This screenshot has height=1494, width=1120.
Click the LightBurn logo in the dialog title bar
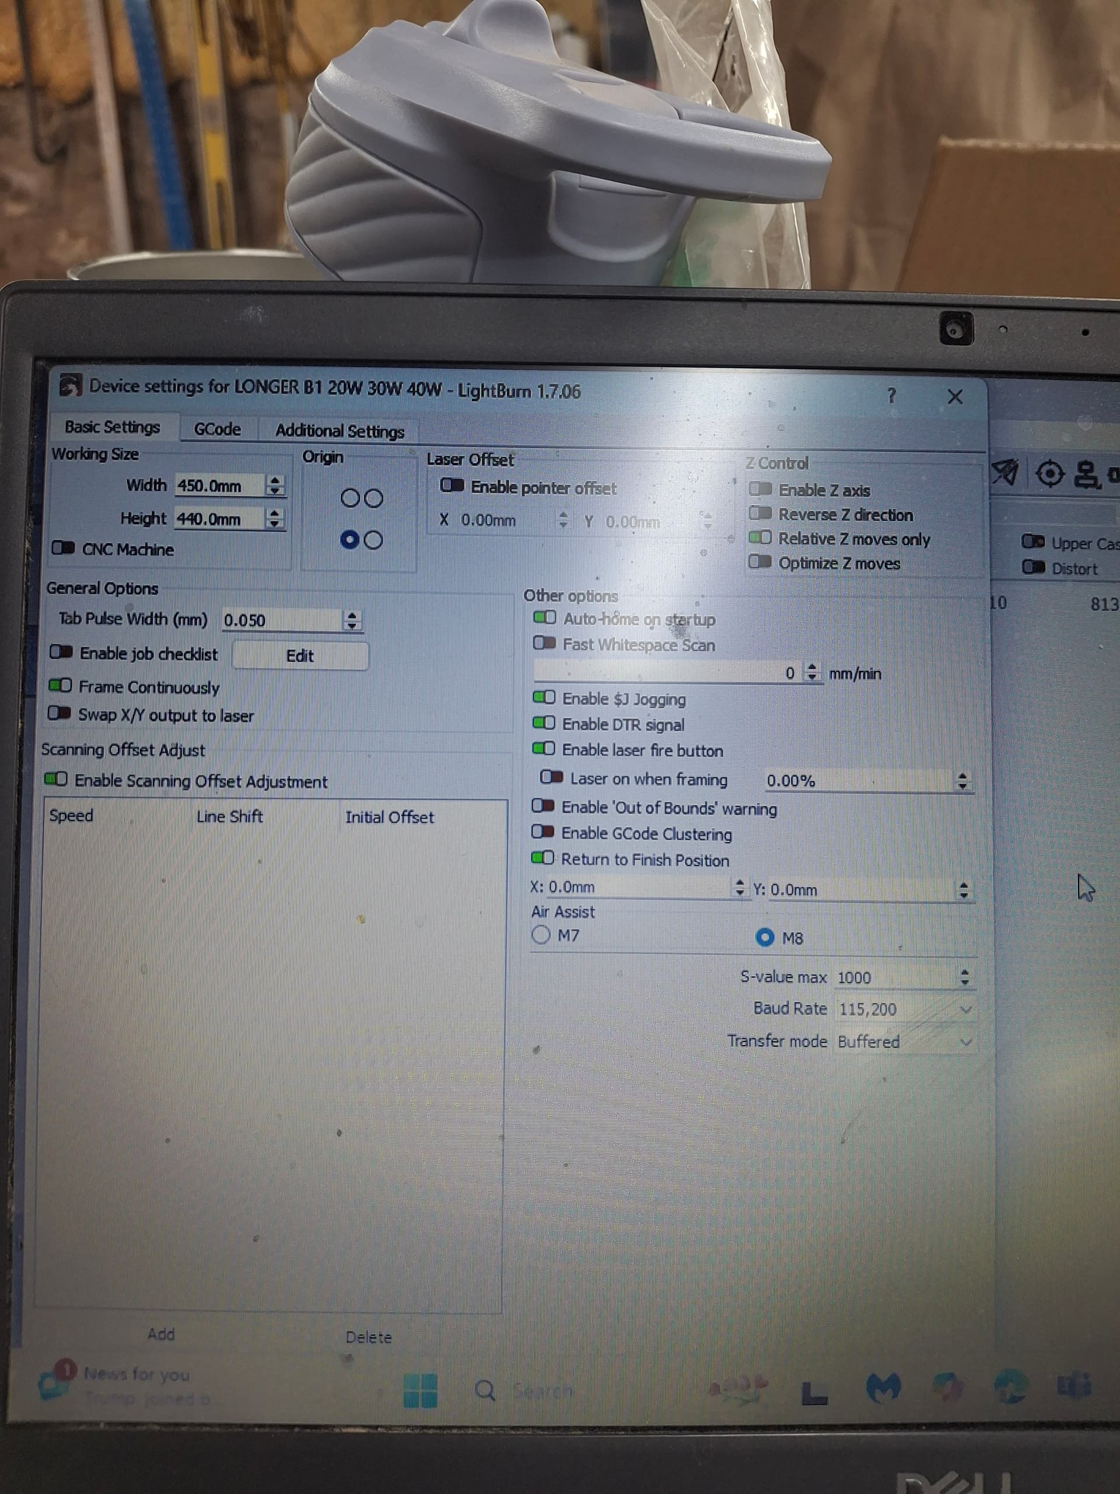pos(70,386)
